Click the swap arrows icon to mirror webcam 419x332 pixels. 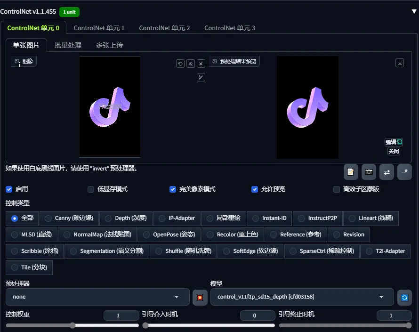387,172
